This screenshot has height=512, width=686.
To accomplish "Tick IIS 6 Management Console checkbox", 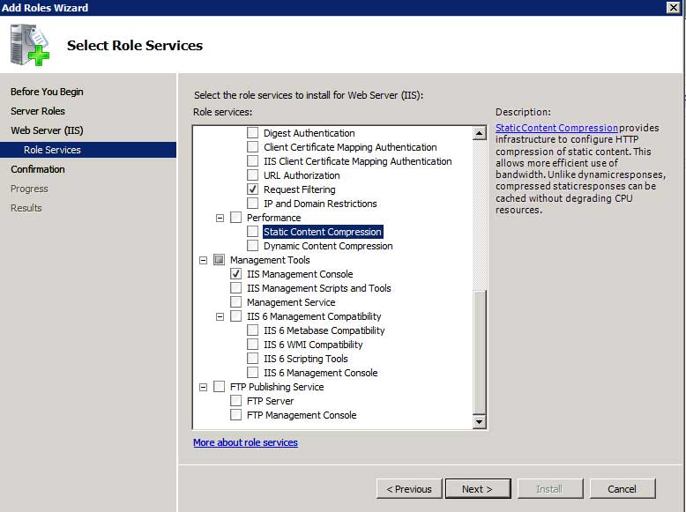I will [x=252, y=373].
